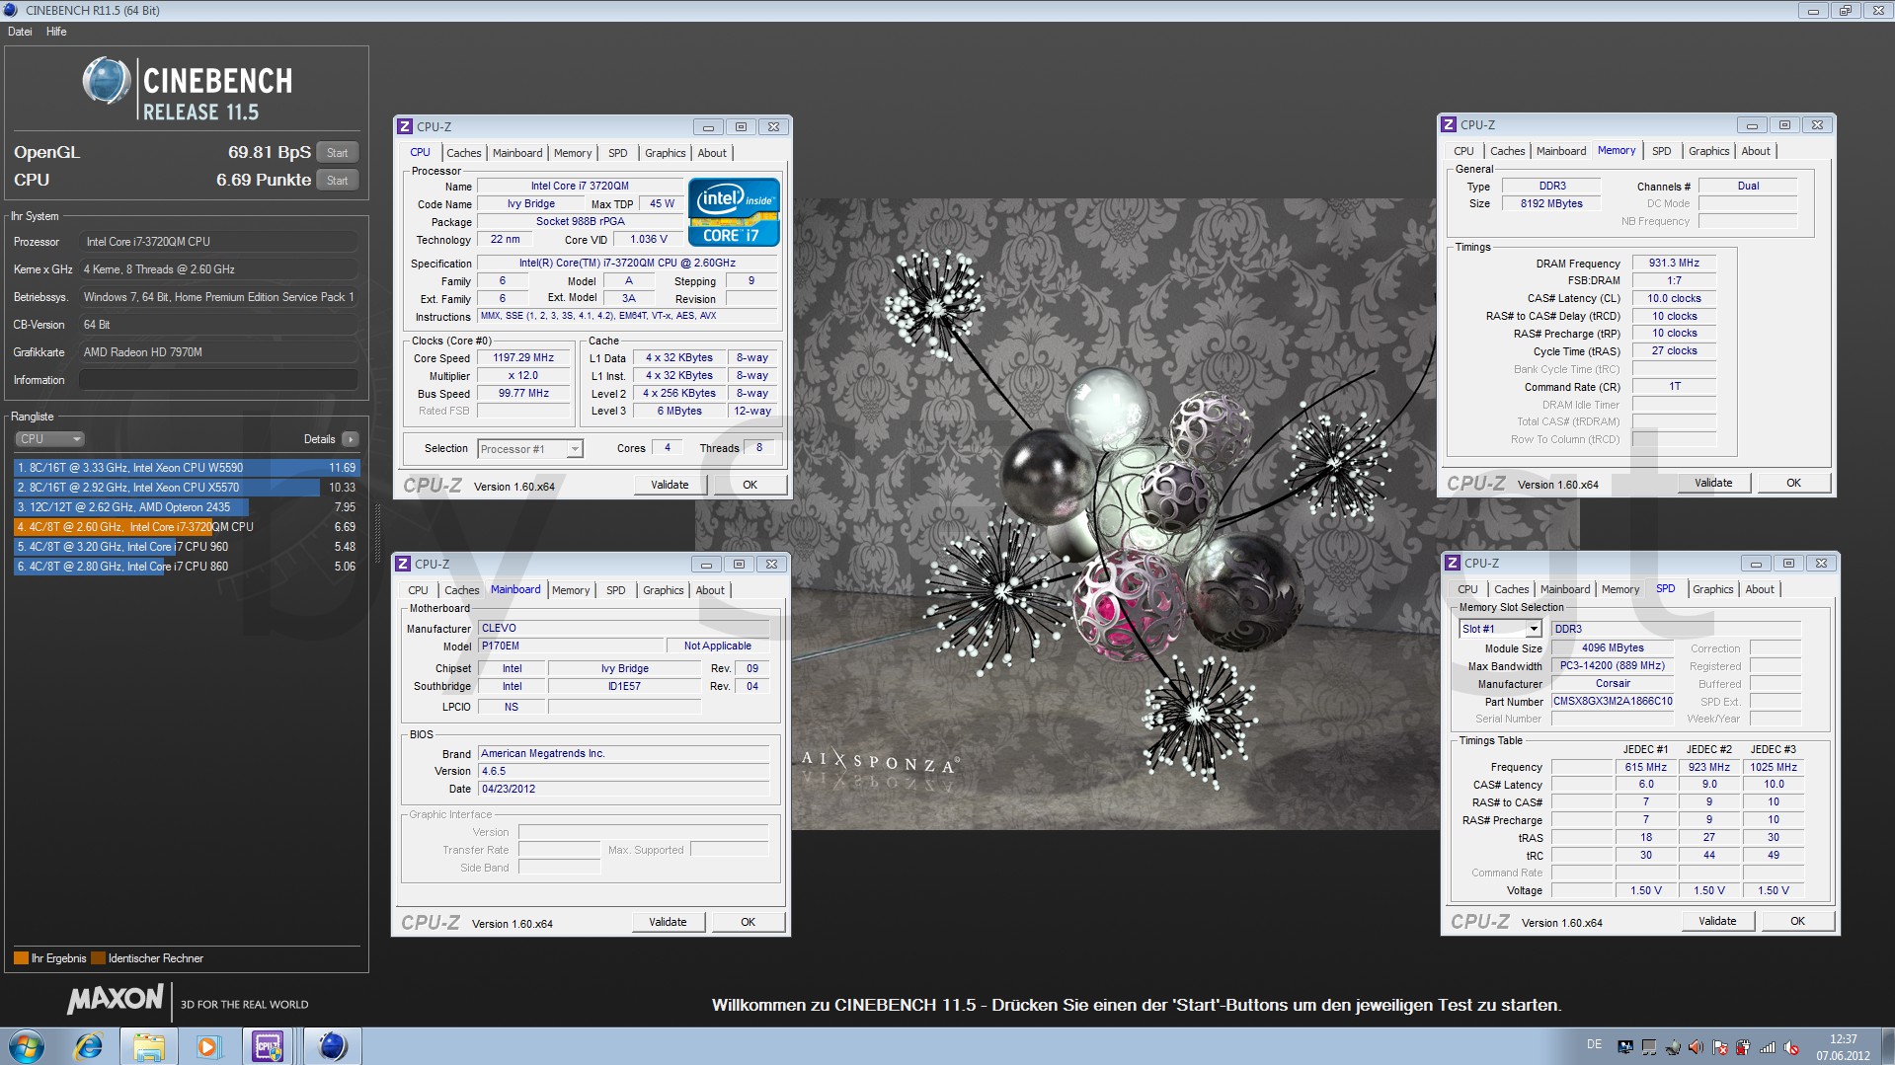Click the muted audio device tray icon
Screen dimensions: 1895x1065
pos(1790,1047)
